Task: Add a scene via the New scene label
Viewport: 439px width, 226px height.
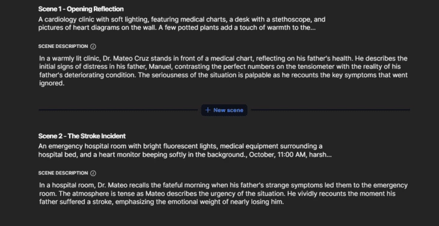Action: (x=228, y=110)
